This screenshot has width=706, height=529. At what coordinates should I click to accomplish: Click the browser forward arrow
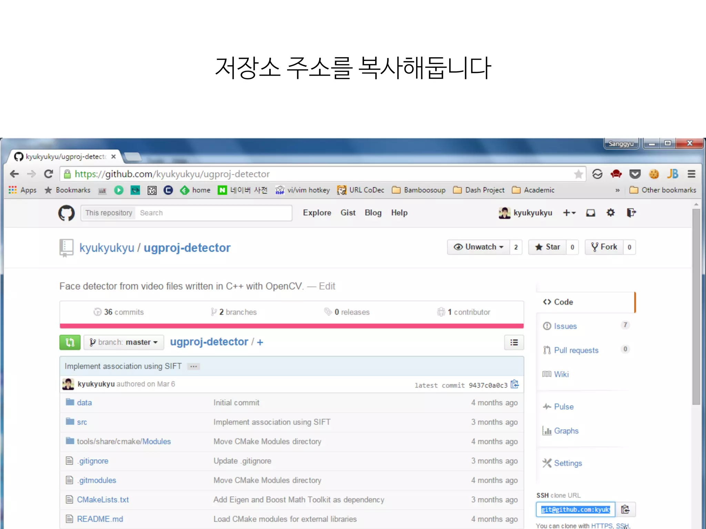click(31, 174)
